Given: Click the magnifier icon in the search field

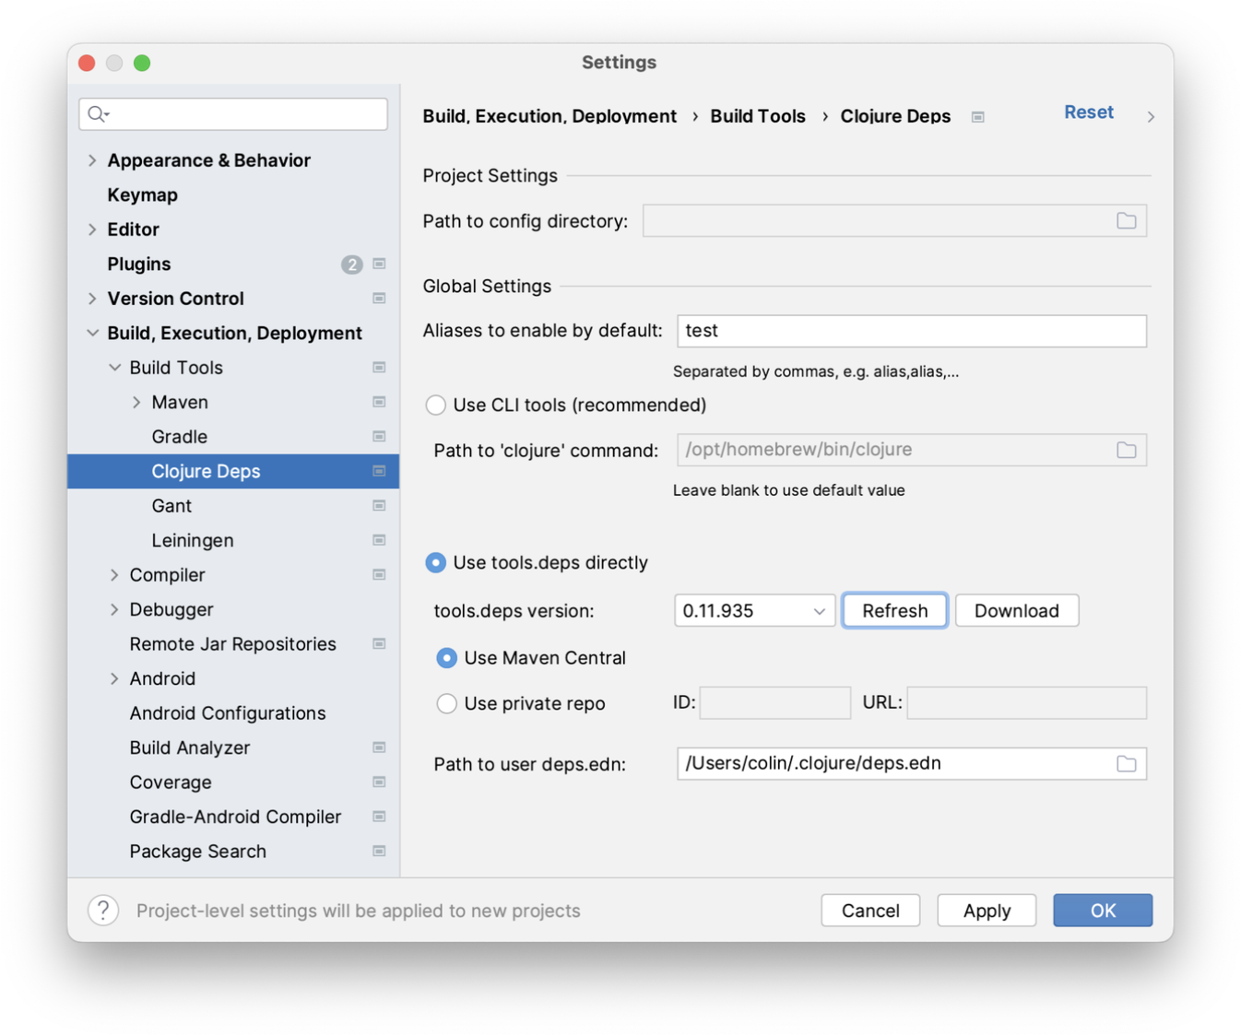Looking at the screenshot, I should 96,113.
